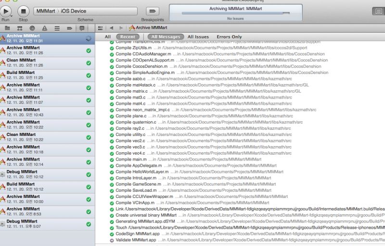Screen dimensions: 385x246
Task: Click Compile SimpleAudioEngine.m message
Action: pyautogui.click(x=219, y=73)
